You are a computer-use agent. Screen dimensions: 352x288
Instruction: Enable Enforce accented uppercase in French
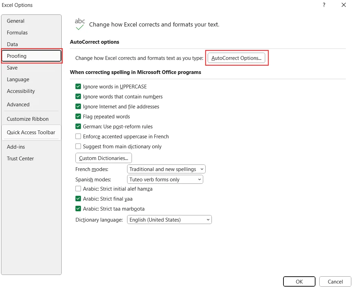pos(78,137)
